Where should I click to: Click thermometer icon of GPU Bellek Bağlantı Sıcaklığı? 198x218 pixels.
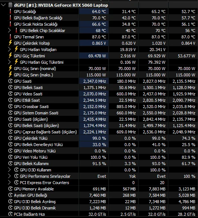coord(10,18)
